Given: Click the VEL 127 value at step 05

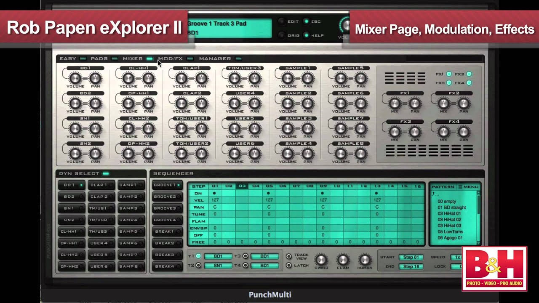Looking at the screenshot, I should (x=269, y=200).
